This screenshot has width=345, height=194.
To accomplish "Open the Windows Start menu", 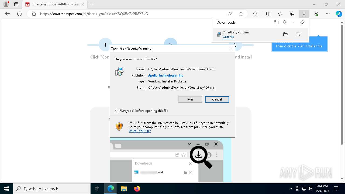I will pyautogui.click(x=6, y=189).
